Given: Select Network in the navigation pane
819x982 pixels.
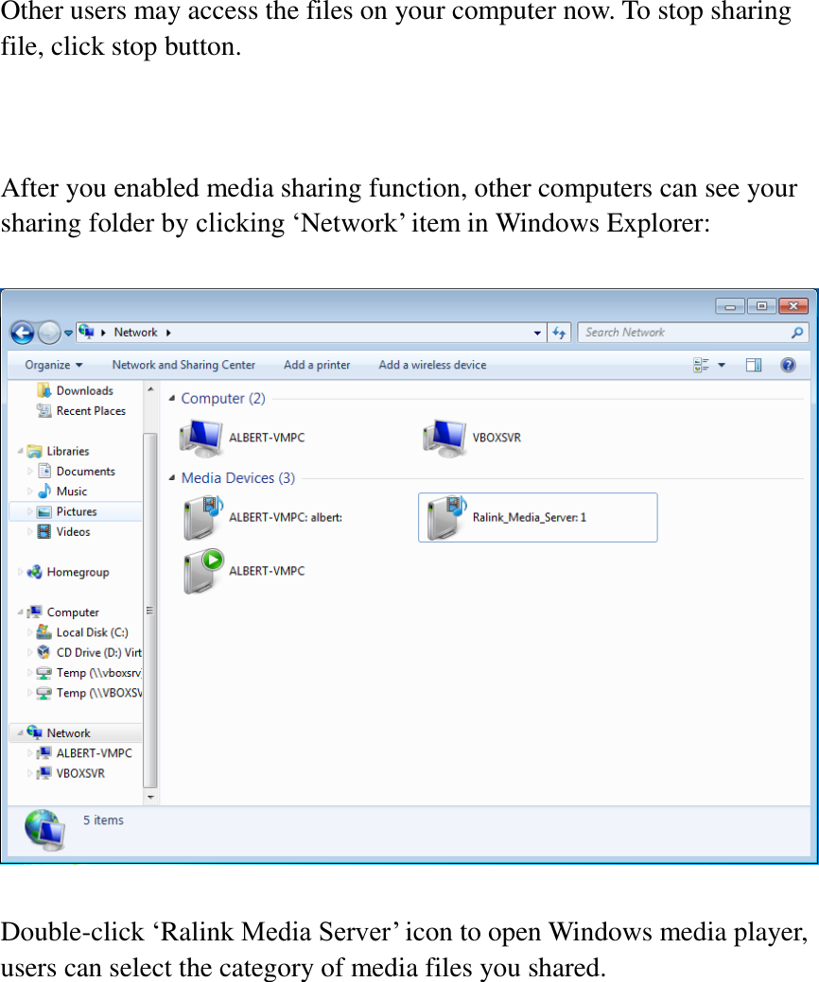Looking at the screenshot, I should click(x=59, y=732).
